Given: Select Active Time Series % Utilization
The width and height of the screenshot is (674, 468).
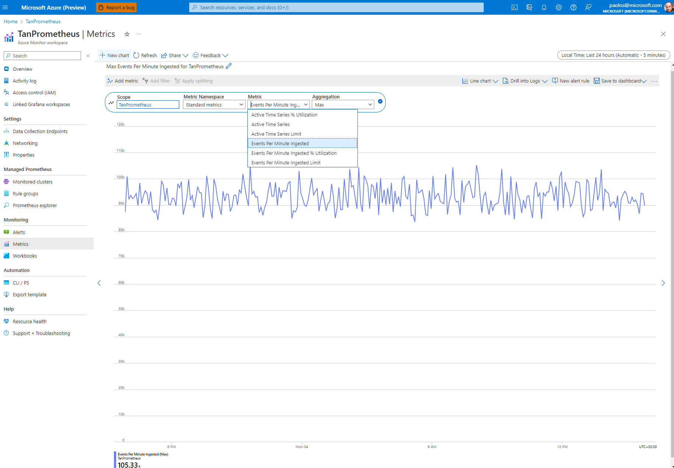Looking at the screenshot, I should (303, 115).
